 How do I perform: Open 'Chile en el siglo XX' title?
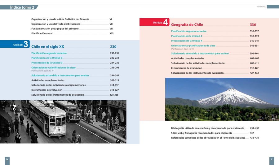[47, 47]
